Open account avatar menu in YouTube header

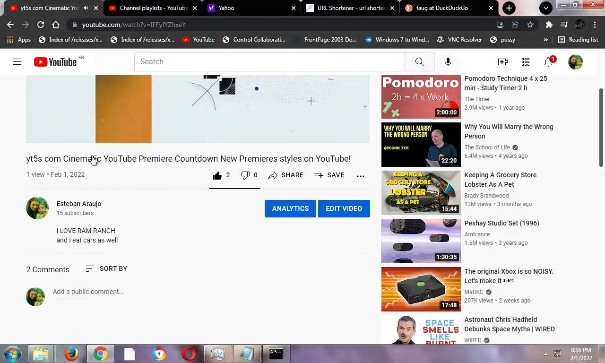tap(575, 62)
